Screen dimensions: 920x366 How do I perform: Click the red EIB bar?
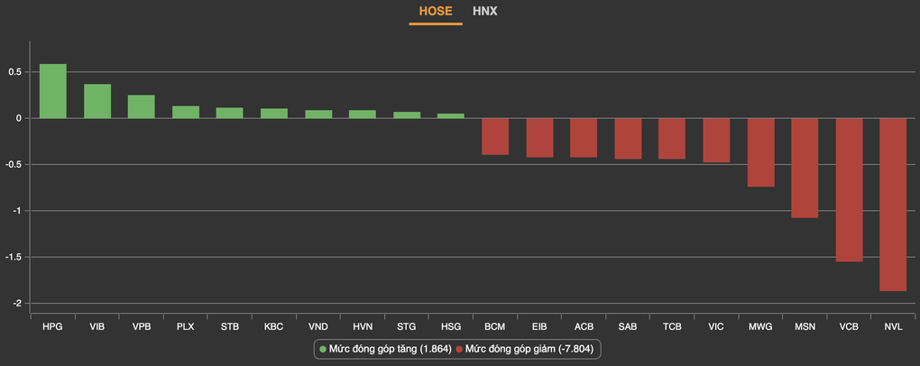coord(539,137)
